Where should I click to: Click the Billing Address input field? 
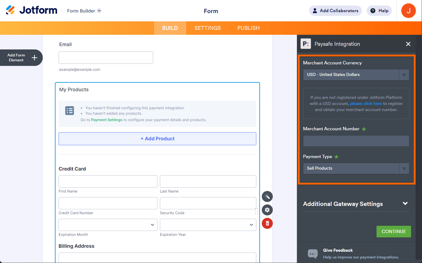coord(157,258)
